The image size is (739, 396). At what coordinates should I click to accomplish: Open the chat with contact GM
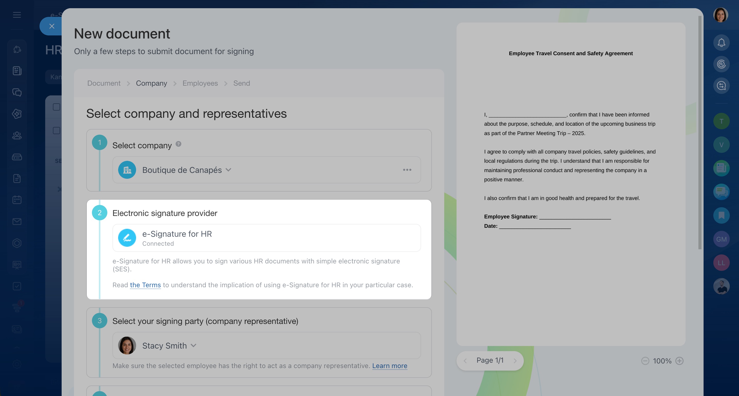[721, 239]
